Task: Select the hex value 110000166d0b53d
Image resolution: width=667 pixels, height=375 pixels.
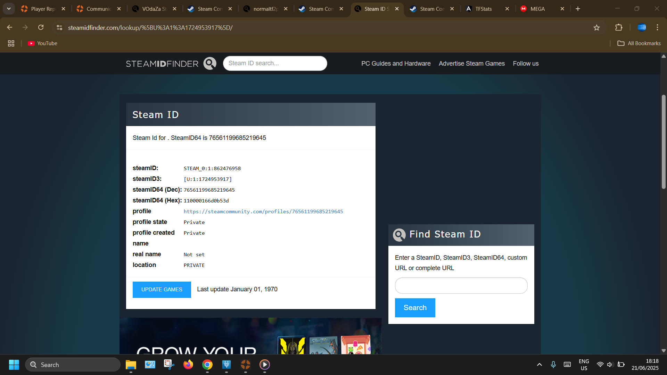Action: [206, 201]
